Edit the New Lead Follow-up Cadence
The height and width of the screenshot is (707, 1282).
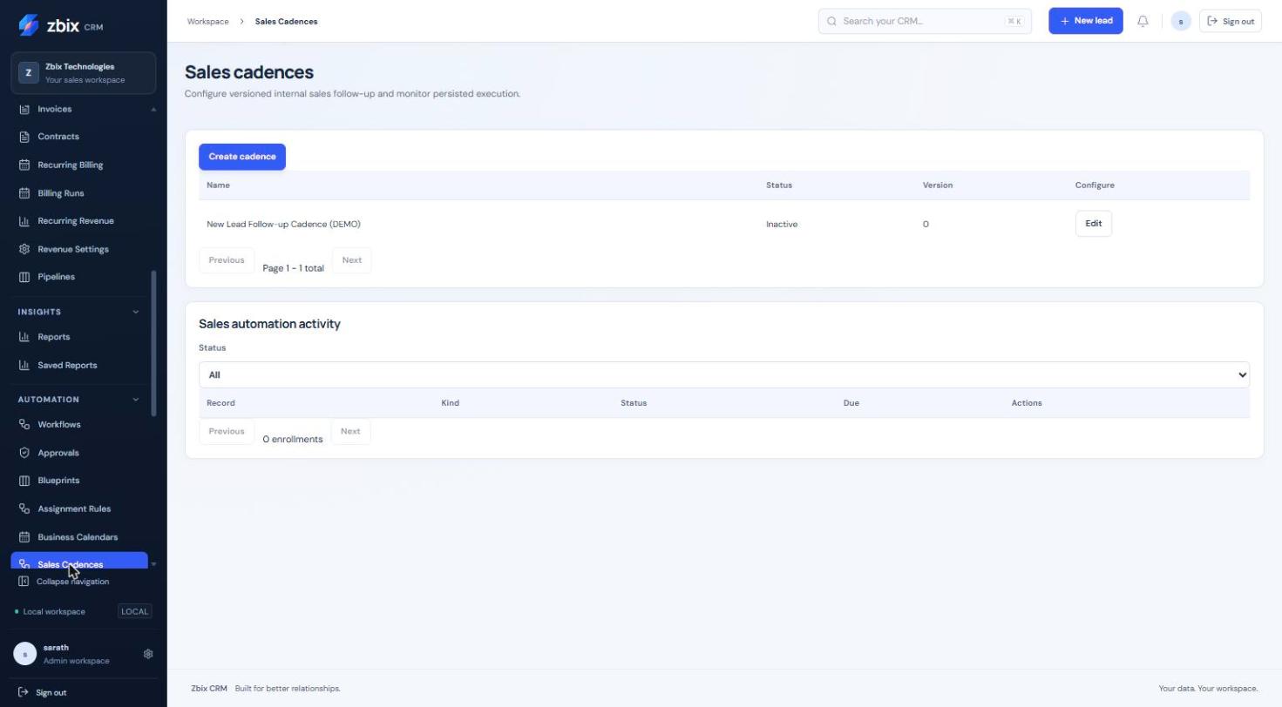coord(1094,224)
